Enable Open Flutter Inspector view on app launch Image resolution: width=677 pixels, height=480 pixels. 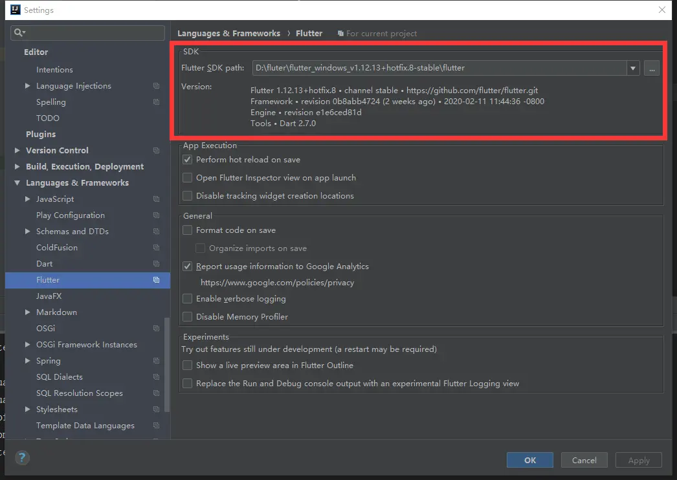tap(188, 177)
